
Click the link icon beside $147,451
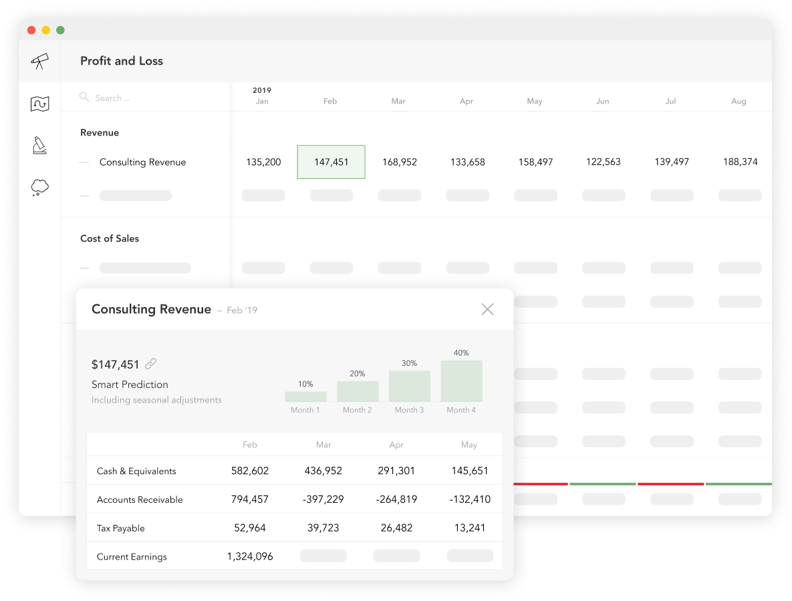(150, 363)
